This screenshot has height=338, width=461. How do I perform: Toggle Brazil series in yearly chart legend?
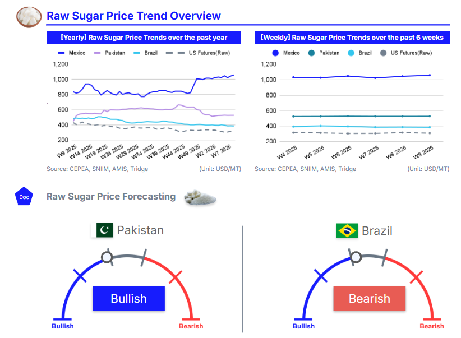[x=146, y=53]
